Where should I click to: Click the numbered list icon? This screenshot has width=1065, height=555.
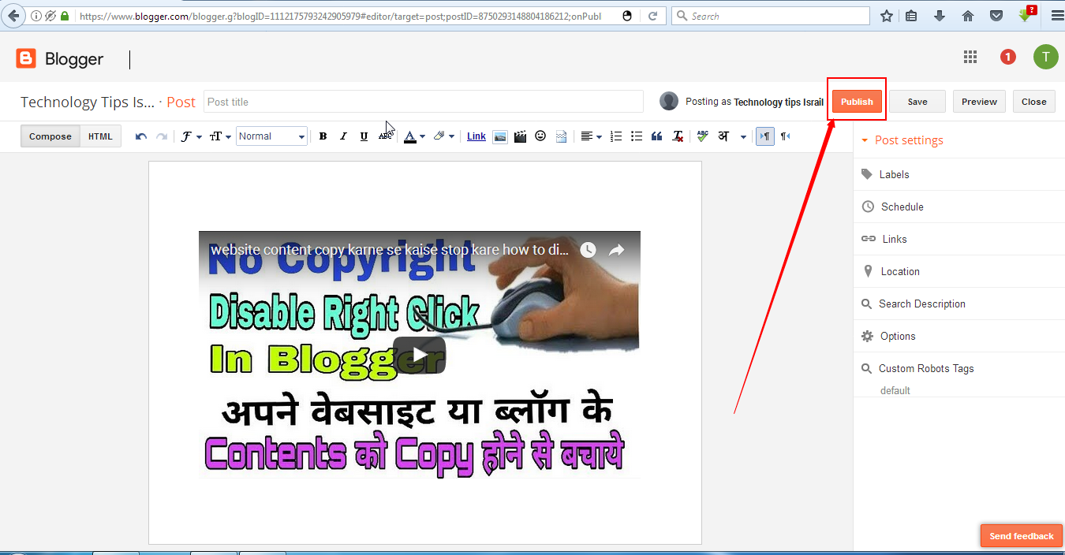tap(617, 136)
